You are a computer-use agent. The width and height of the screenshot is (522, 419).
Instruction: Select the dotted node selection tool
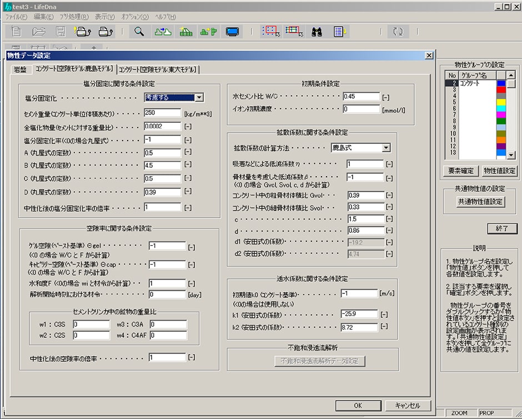[271, 31]
